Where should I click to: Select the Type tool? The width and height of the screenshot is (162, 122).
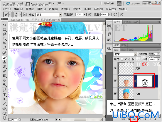pos(4,95)
